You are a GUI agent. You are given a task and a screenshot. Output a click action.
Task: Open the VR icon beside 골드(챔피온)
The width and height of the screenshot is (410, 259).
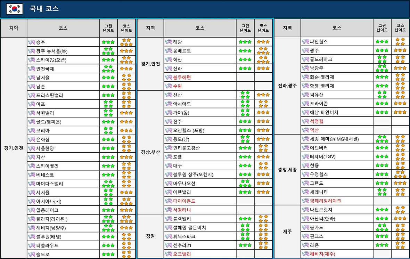[x=32, y=122]
